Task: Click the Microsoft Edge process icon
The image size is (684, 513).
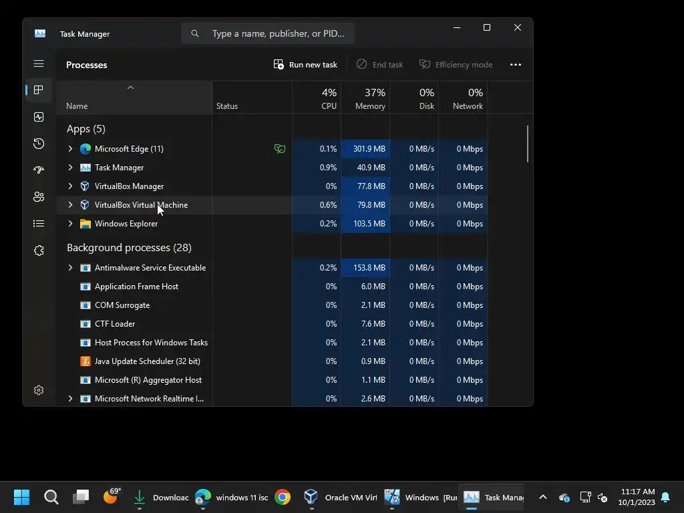Action: (x=85, y=149)
